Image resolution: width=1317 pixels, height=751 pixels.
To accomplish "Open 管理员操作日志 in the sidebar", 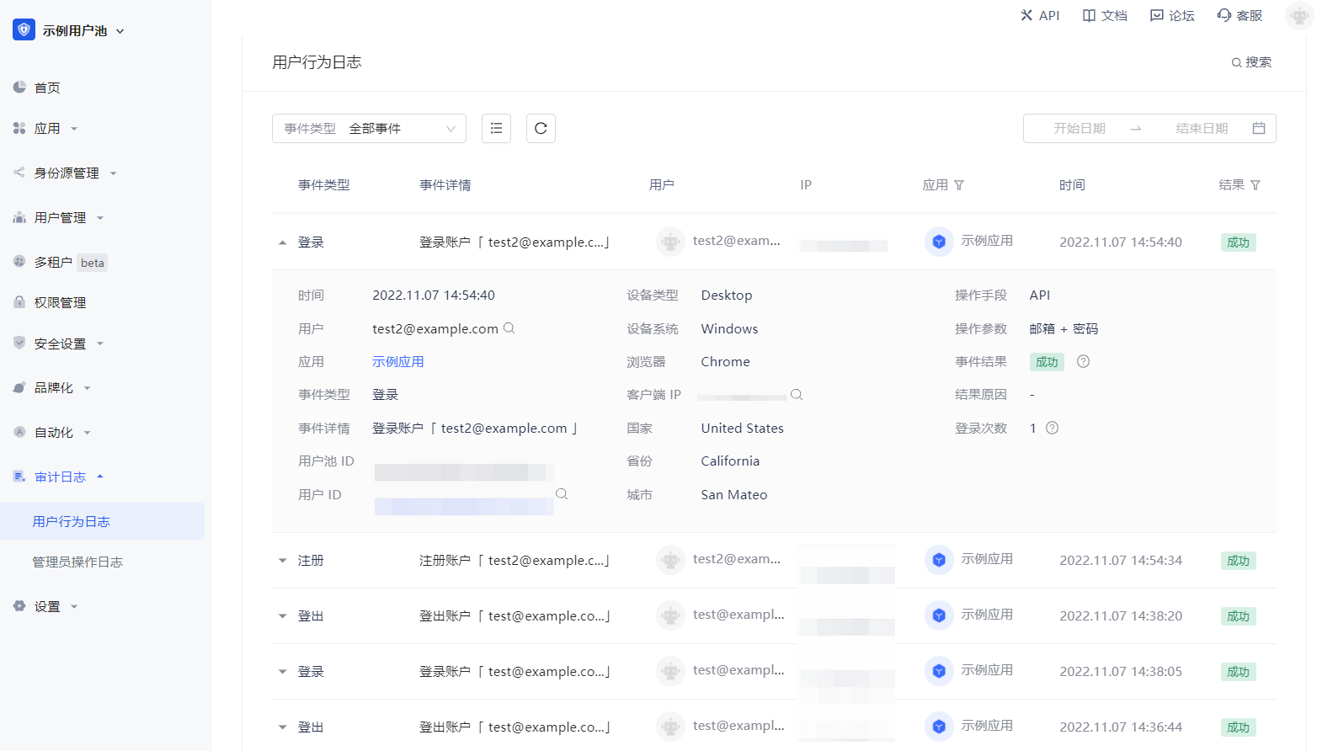I will click(77, 562).
